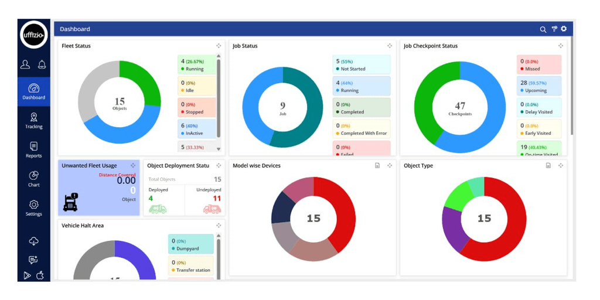
Task: Open Model wise Devices report document icon
Action: click(x=377, y=166)
